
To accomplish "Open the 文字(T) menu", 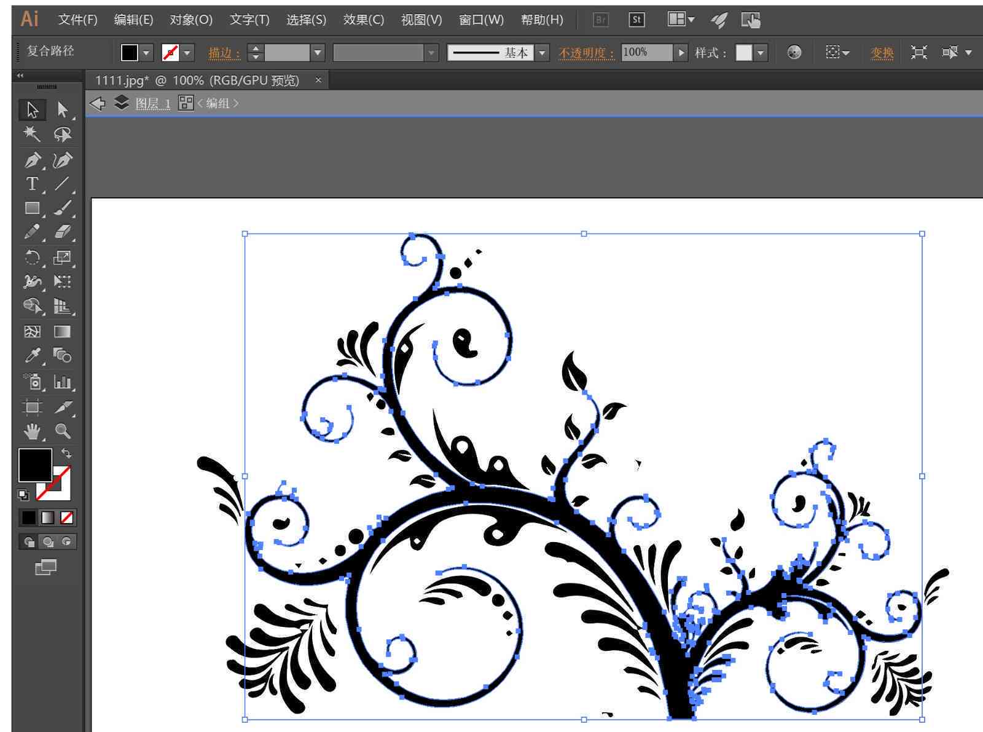I will [x=249, y=20].
